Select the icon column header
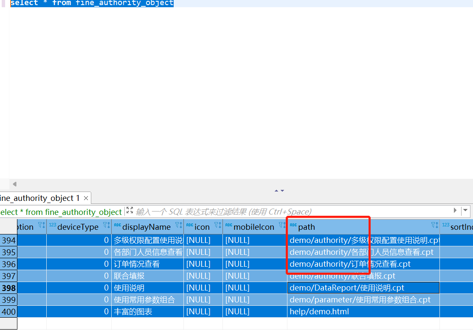This screenshot has width=473, height=330. pyautogui.click(x=203, y=227)
